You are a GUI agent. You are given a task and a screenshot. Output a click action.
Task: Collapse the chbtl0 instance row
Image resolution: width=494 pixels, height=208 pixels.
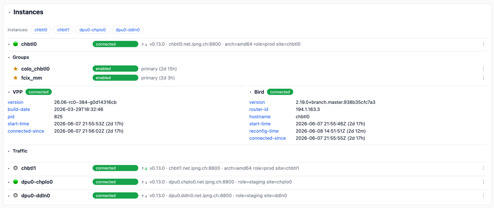click(9, 44)
